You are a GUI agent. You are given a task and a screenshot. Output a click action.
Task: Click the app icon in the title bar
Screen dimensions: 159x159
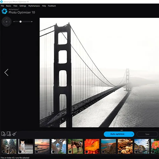point(2,2)
